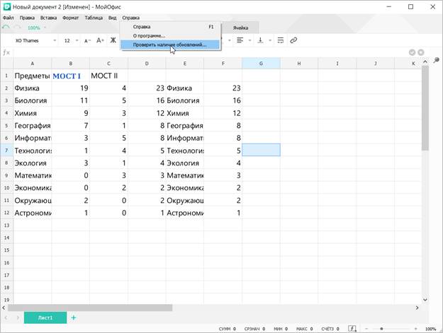Switch to the Лист1 sheet tab
443x333 pixels.
pyautogui.click(x=45, y=317)
